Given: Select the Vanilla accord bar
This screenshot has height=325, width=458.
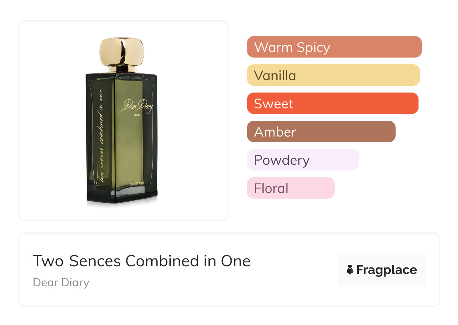Looking at the screenshot, I should [333, 75].
